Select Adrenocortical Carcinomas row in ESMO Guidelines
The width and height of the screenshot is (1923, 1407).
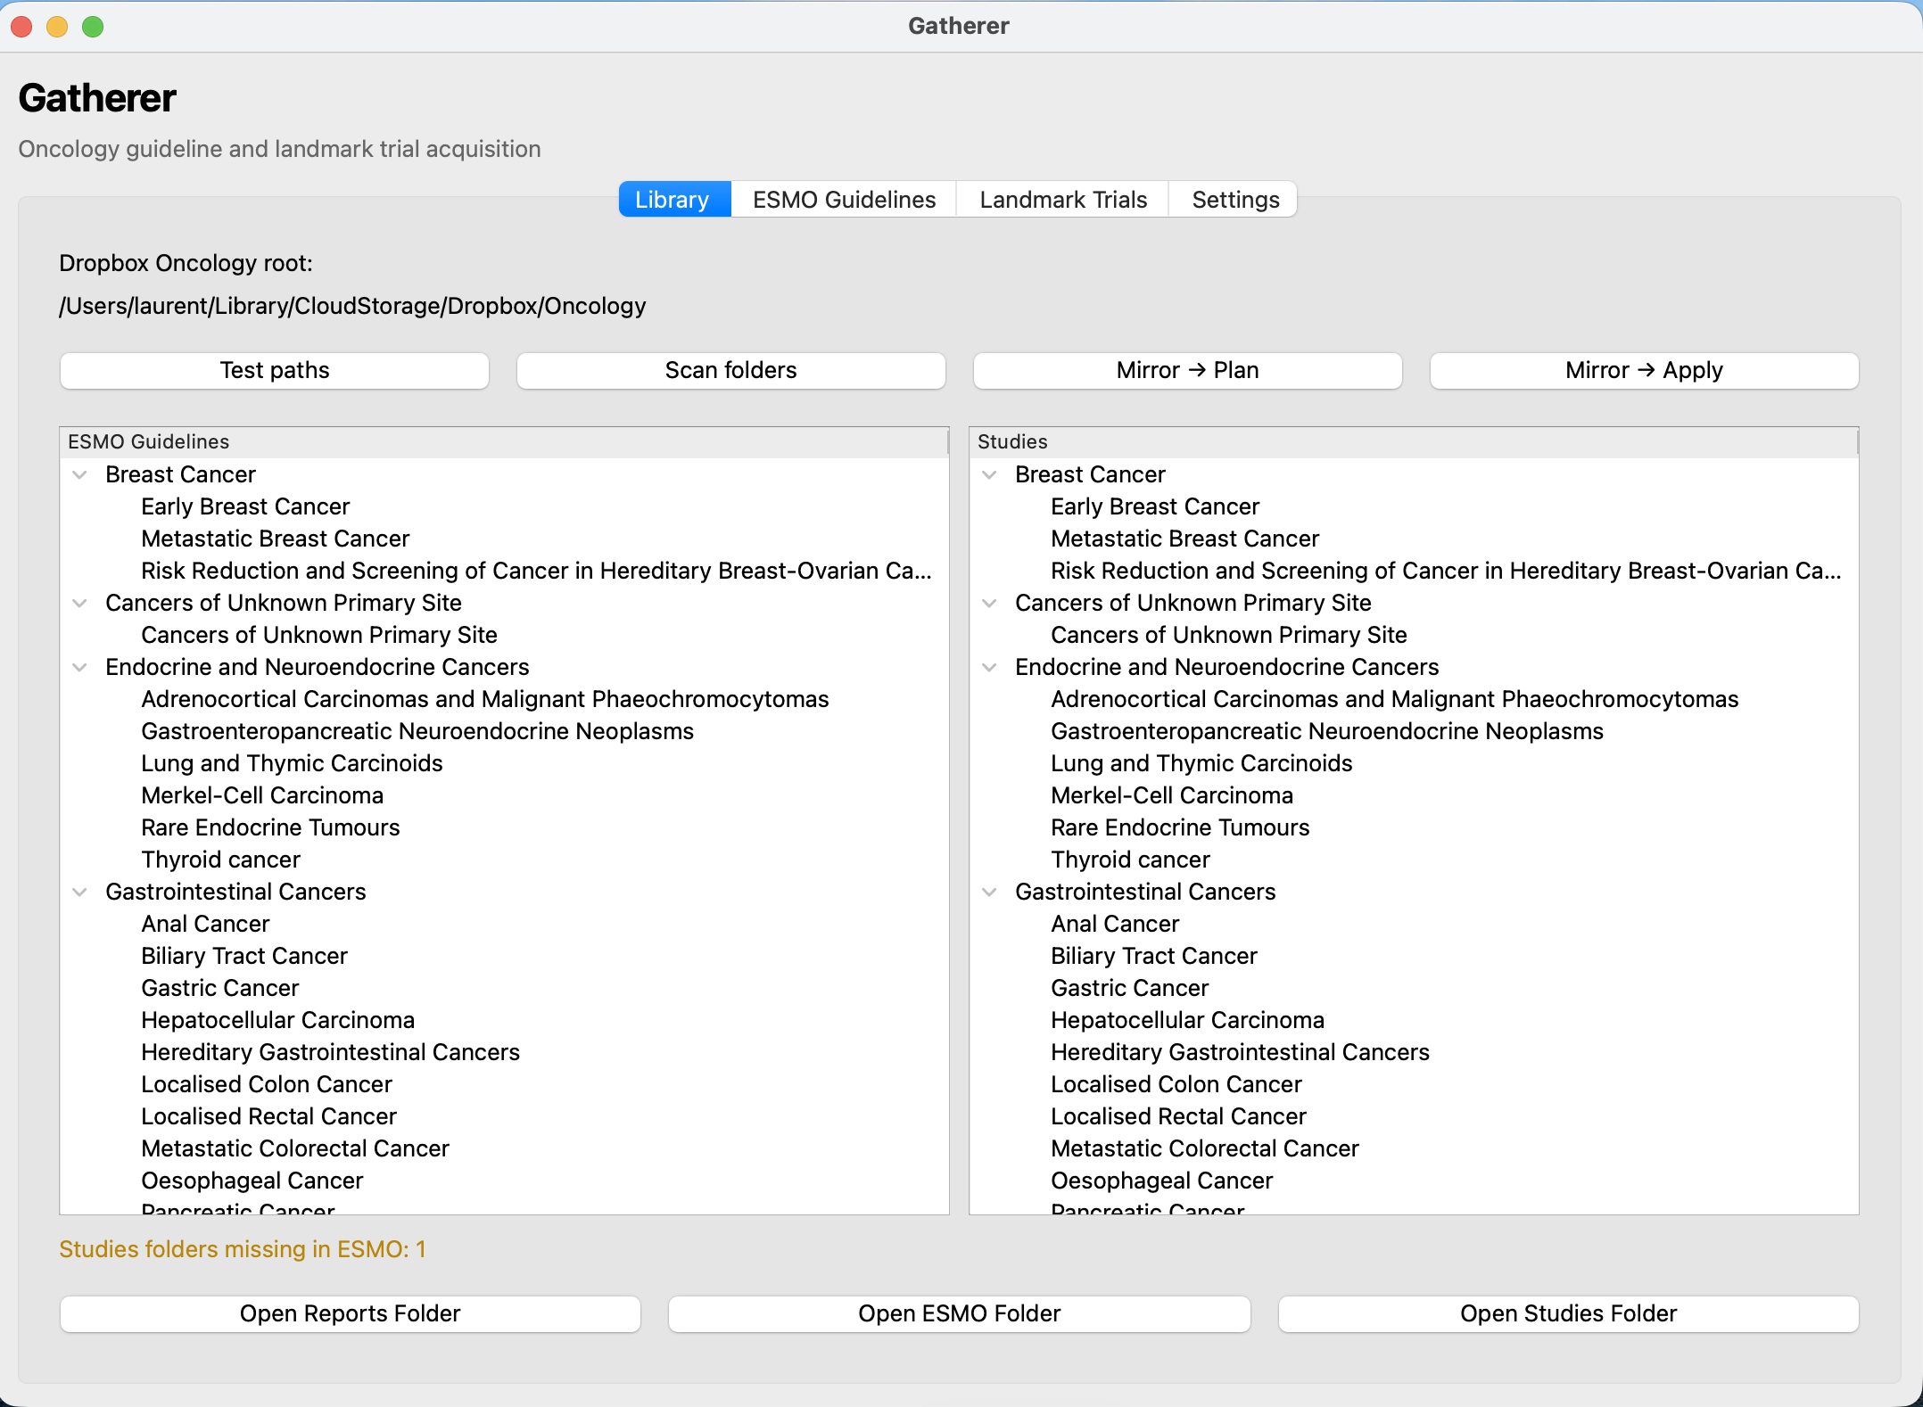coord(504,699)
